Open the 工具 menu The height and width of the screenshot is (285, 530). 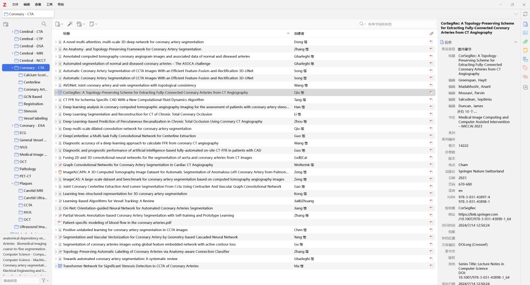[50, 5]
